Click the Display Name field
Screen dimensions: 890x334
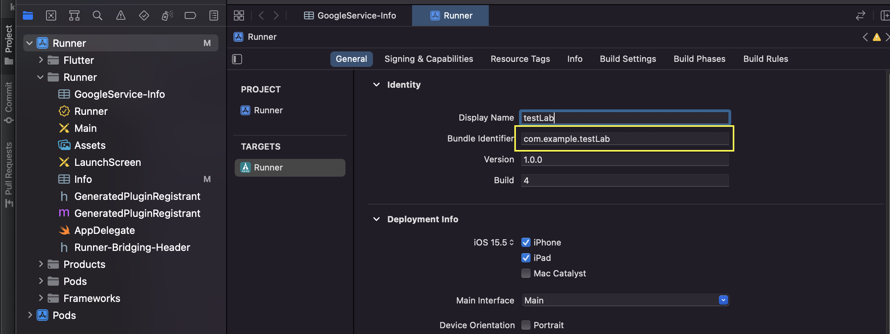pos(625,118)
